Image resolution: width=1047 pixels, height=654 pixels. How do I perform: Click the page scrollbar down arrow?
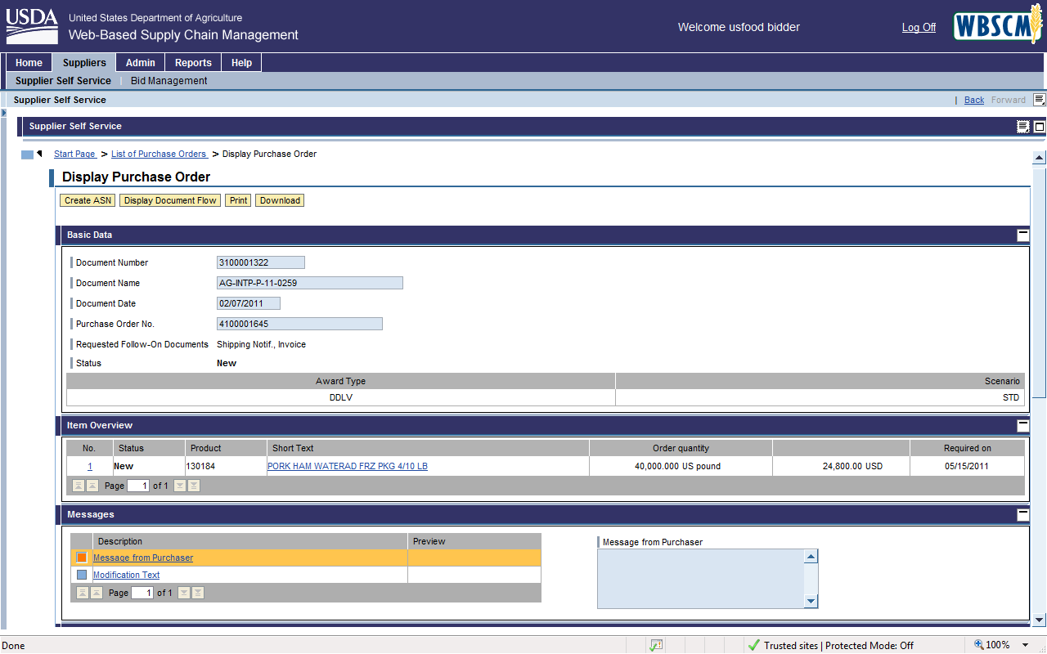tap(1039, 620)
